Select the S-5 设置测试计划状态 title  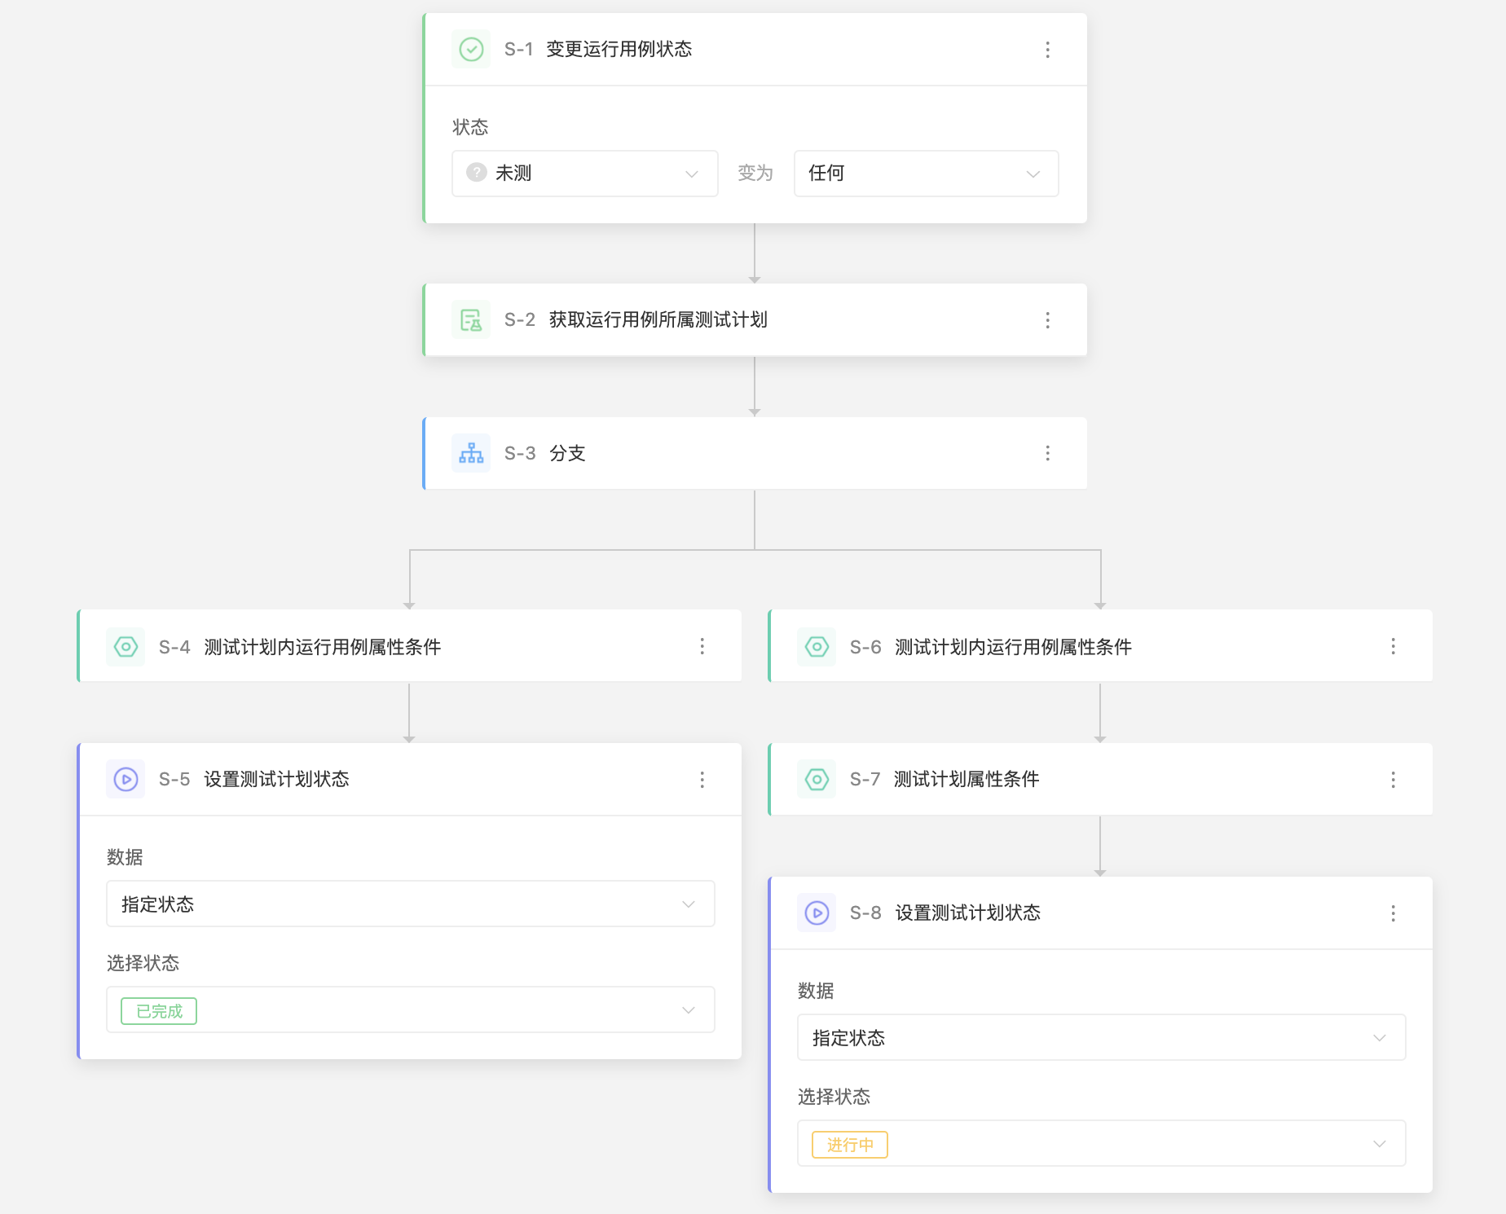[276, 779]
